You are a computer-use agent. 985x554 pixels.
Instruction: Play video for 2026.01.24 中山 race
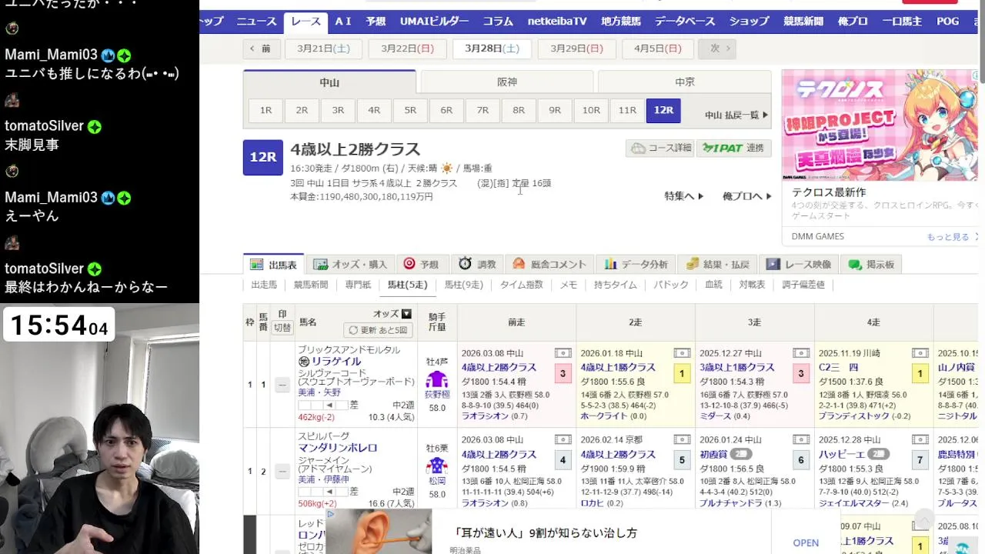tap(801, 439)
